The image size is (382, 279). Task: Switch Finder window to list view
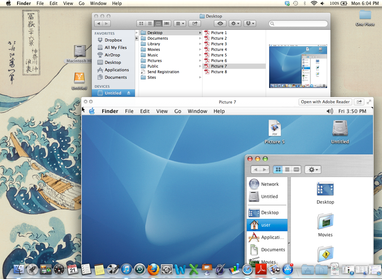[x=150, y=24]
